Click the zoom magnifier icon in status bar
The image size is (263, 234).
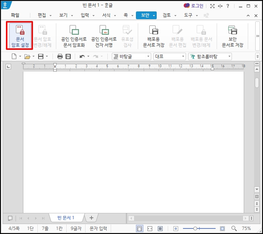click(x=234, y=228)
